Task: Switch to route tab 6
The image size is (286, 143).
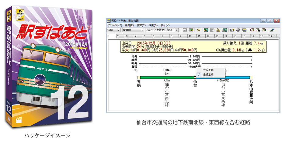Action: tap(156, 36)
